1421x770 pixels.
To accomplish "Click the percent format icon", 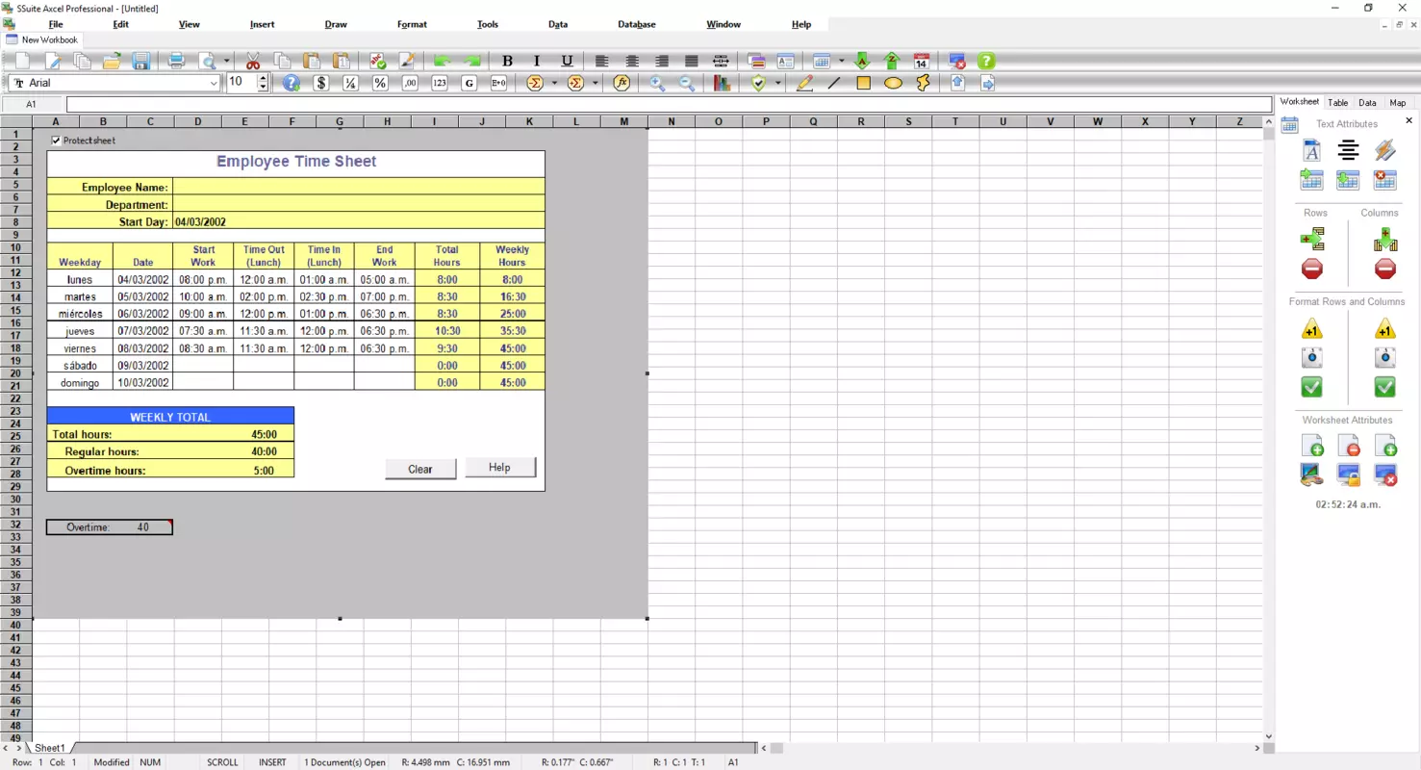I will 380,83.
